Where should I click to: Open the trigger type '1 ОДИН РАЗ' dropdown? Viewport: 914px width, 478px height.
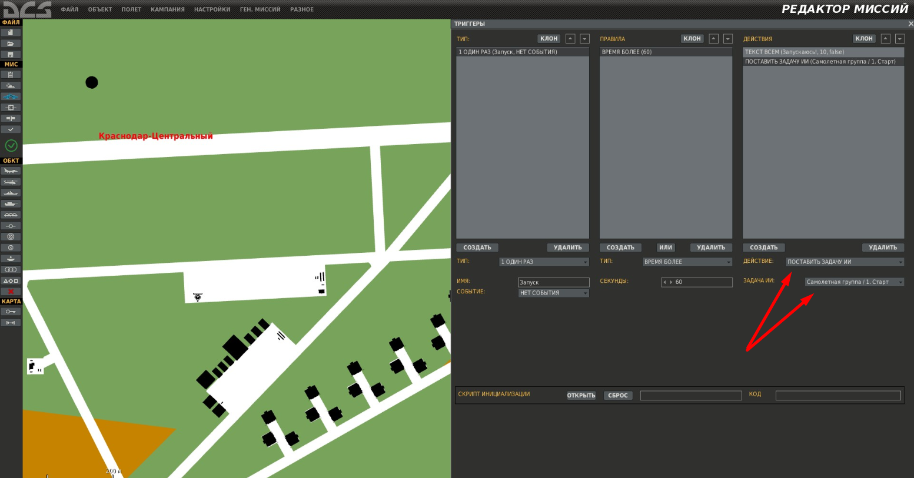[x=544, y=262]
